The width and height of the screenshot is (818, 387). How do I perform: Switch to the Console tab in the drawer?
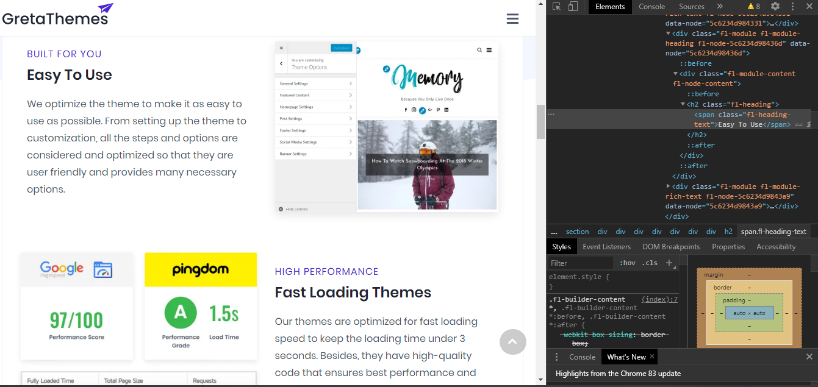582,357
